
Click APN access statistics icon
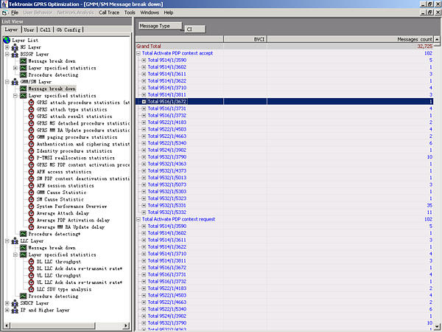point(31,172)
